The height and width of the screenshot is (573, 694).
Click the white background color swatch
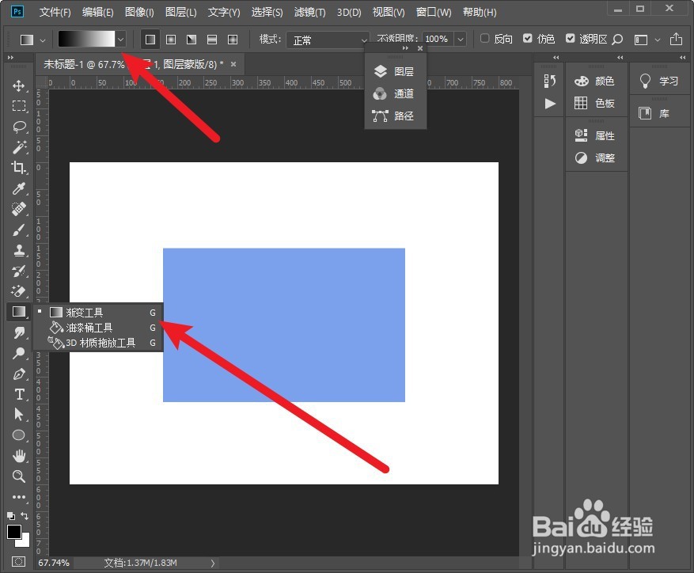pos(25,542)
